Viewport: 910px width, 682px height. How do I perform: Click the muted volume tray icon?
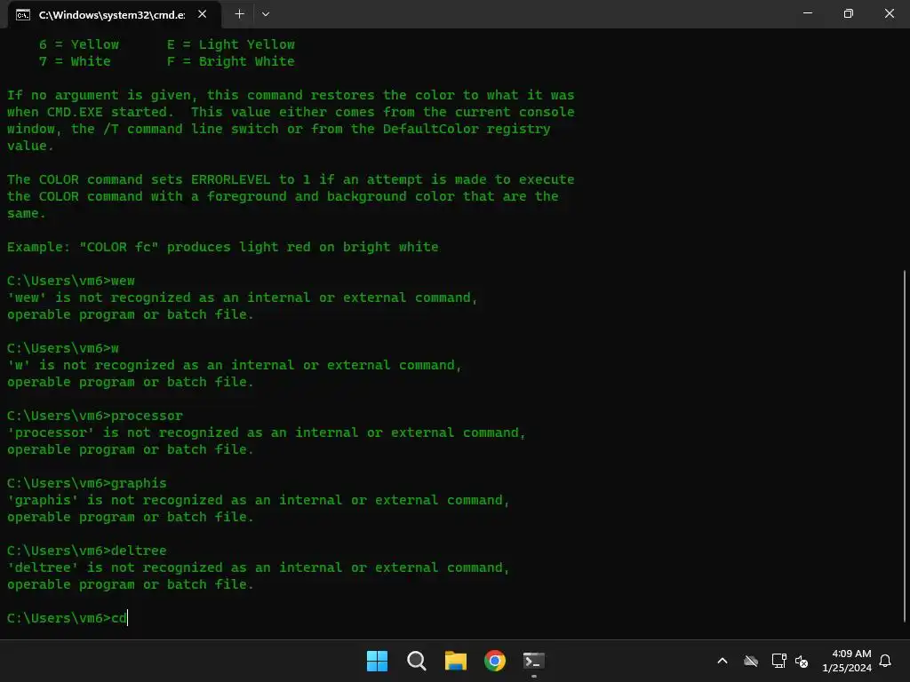[x=802, y=661]
